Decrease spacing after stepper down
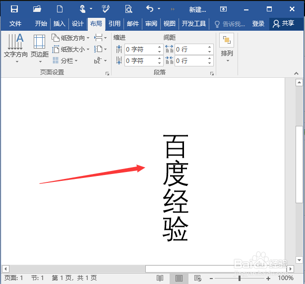The width and height of the screenshot is (305, 284). [x=209, y=63]
